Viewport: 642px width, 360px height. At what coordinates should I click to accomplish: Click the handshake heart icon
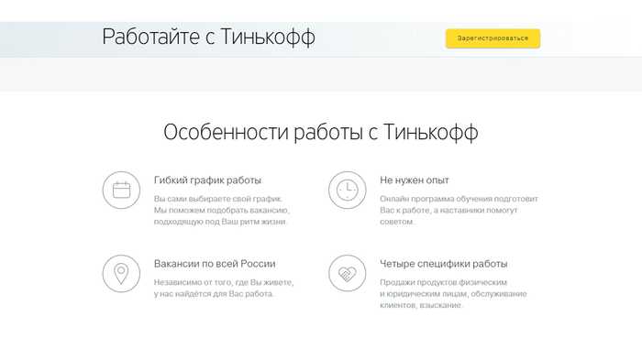pos(348,273)
